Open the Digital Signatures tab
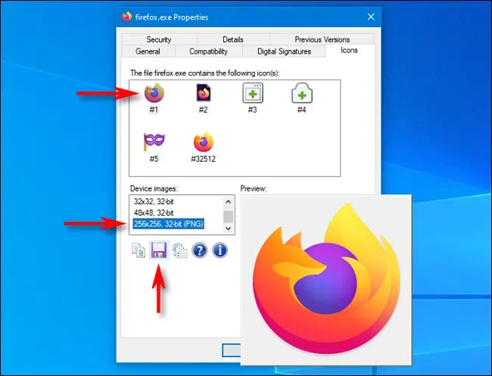This screenshot has height=376, width=492. (x=283, y=51)
